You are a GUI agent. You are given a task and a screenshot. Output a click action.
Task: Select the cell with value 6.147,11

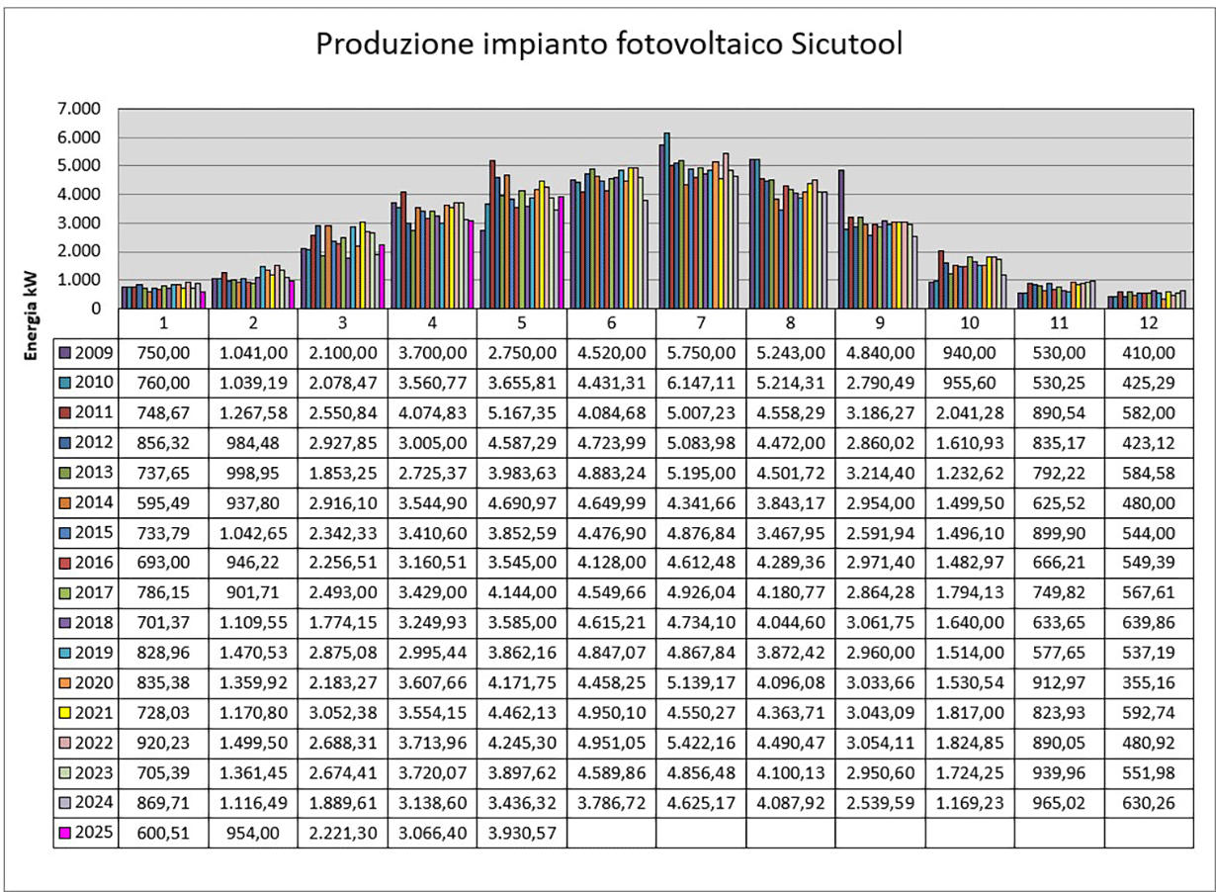(x=701, y=382)
